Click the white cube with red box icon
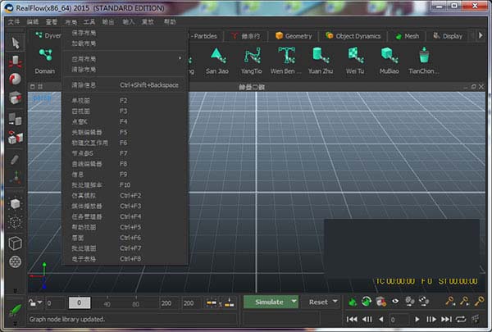 click(x=15, y=138)
